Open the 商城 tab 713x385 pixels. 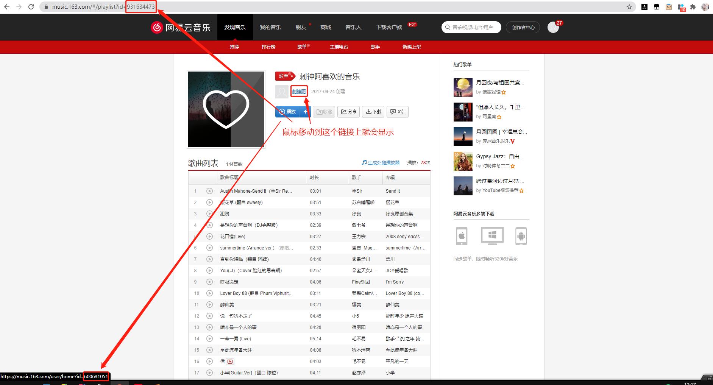point(326,27)
